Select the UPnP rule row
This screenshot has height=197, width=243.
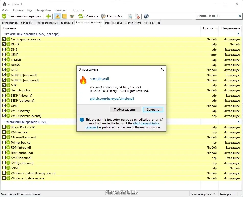(121, 106)
